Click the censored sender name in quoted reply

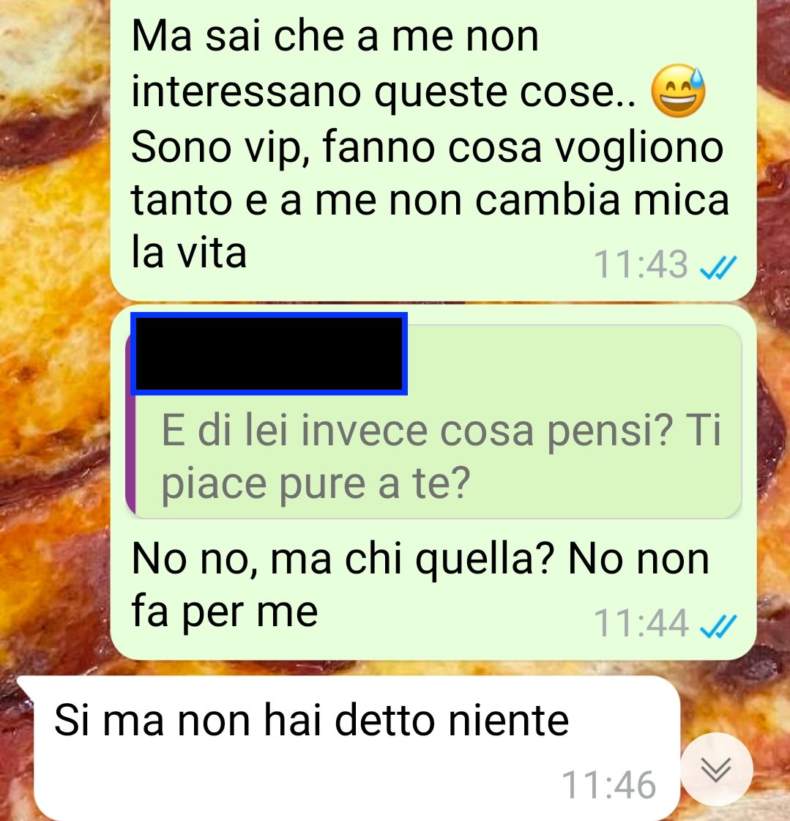point(269,354)
